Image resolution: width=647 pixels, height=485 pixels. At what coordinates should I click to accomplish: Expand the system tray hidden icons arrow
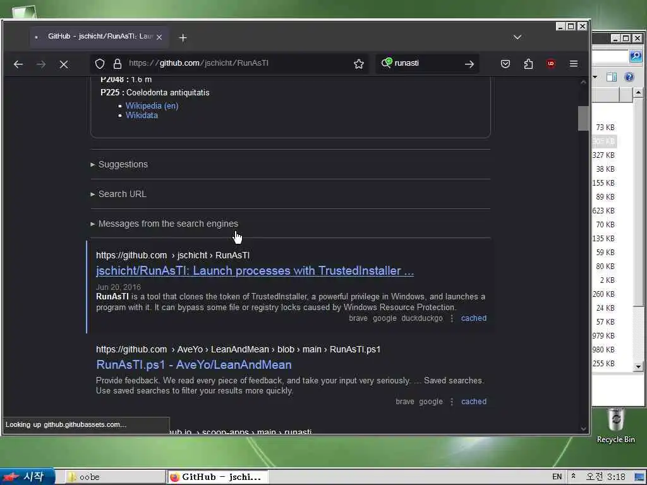coord(573,476)
